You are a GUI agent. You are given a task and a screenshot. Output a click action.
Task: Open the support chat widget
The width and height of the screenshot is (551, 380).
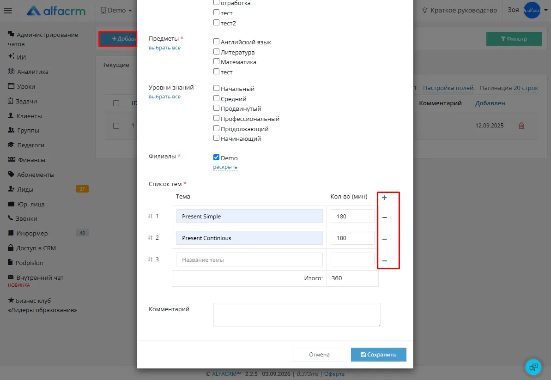click(533, 367)
